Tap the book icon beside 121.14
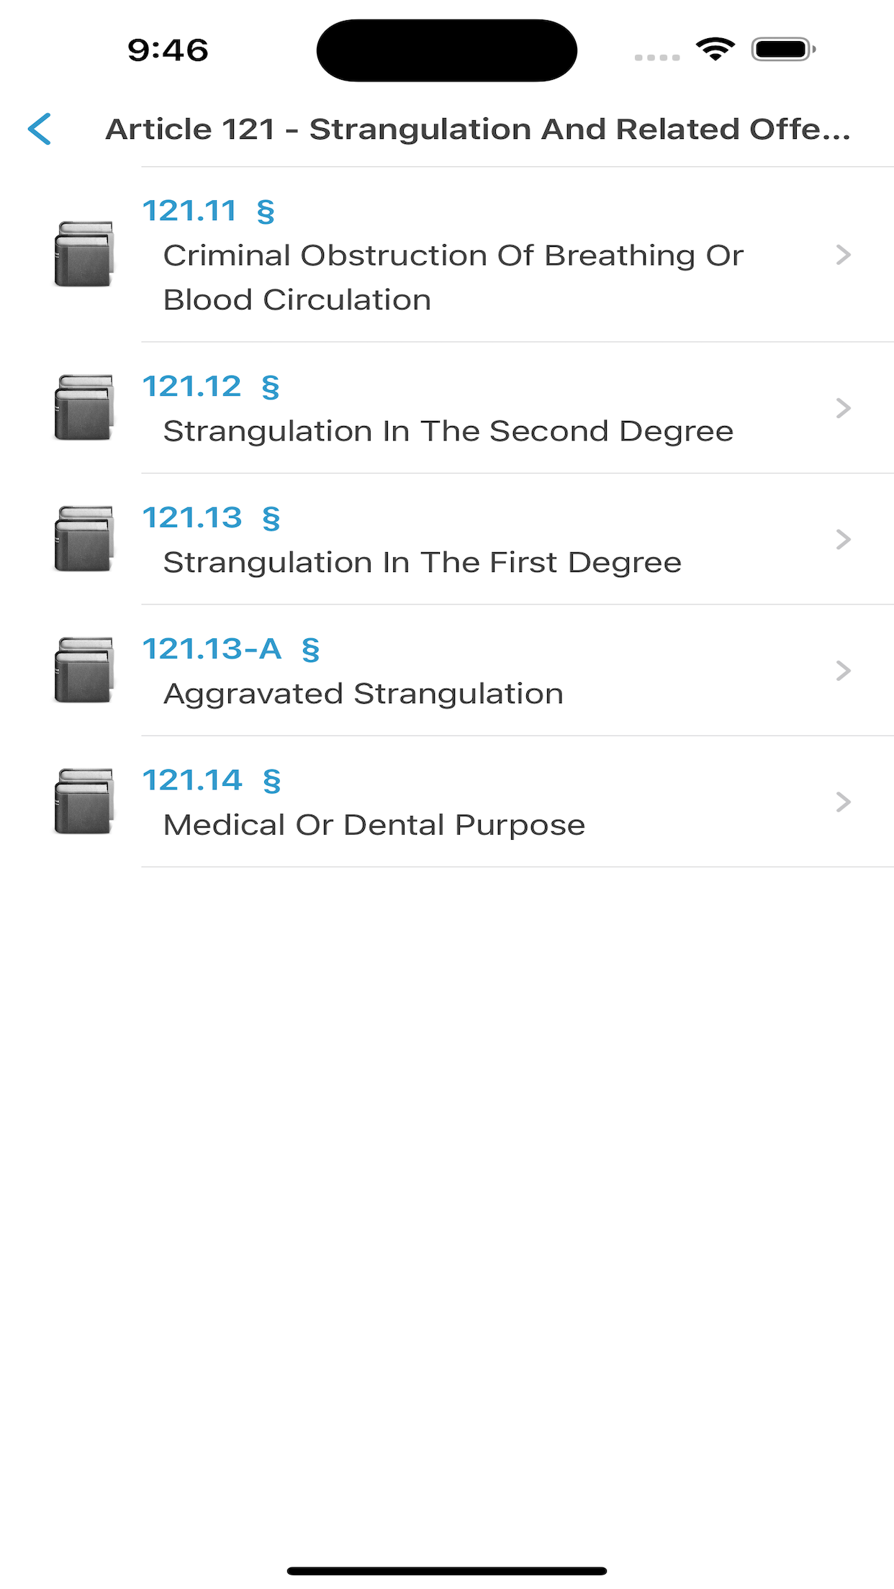894x1589 pixels. 84,802
